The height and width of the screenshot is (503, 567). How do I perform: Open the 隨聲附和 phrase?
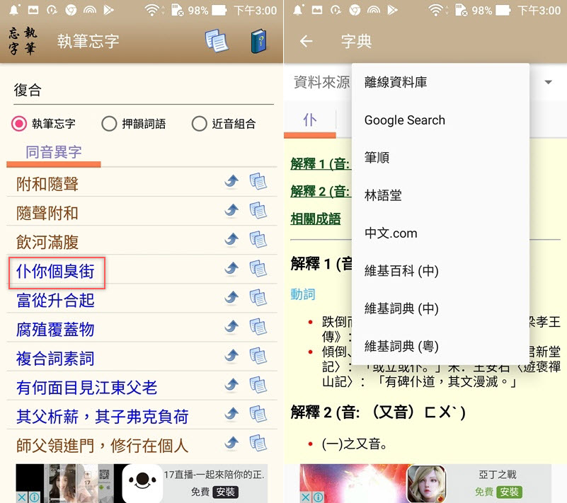click(47, 213)
